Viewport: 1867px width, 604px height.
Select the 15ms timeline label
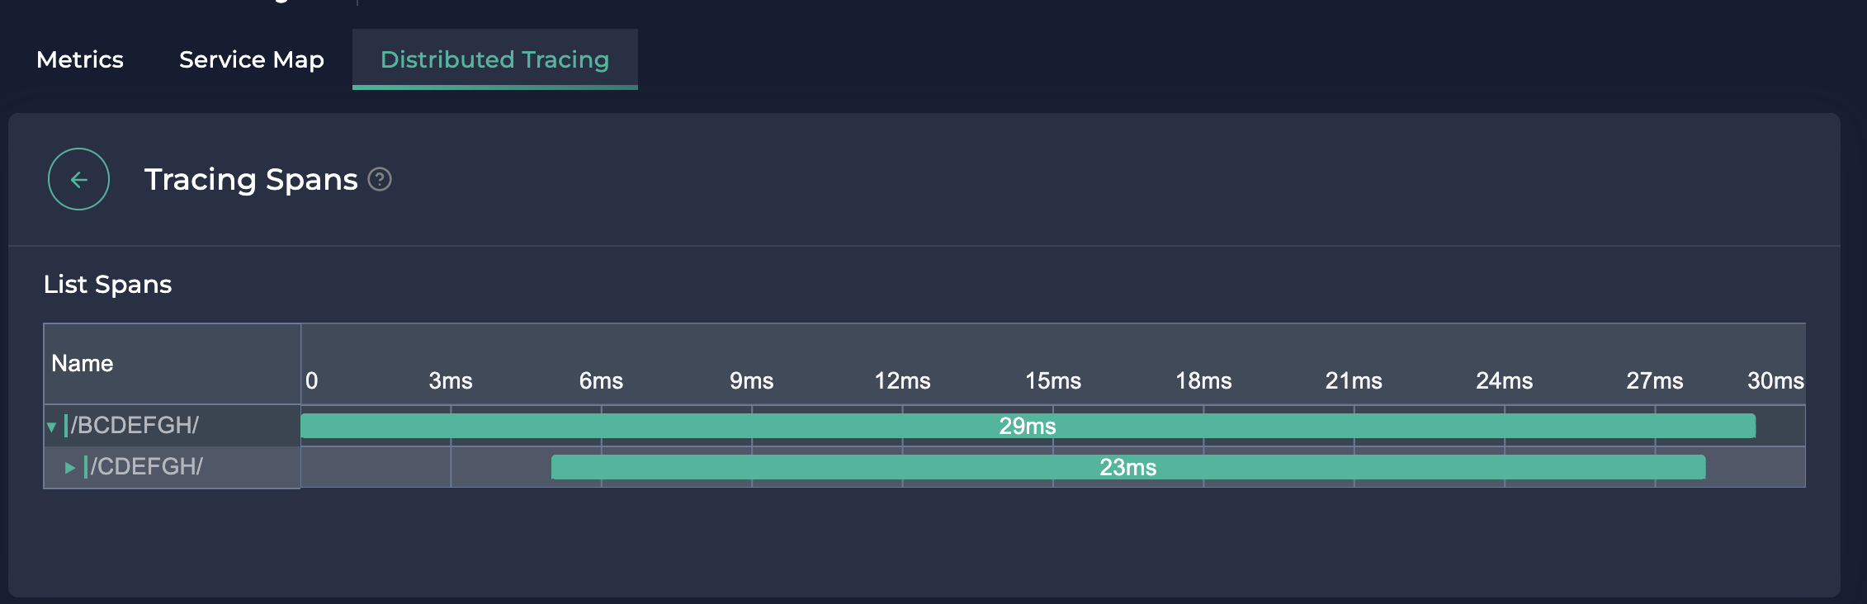1052,380
